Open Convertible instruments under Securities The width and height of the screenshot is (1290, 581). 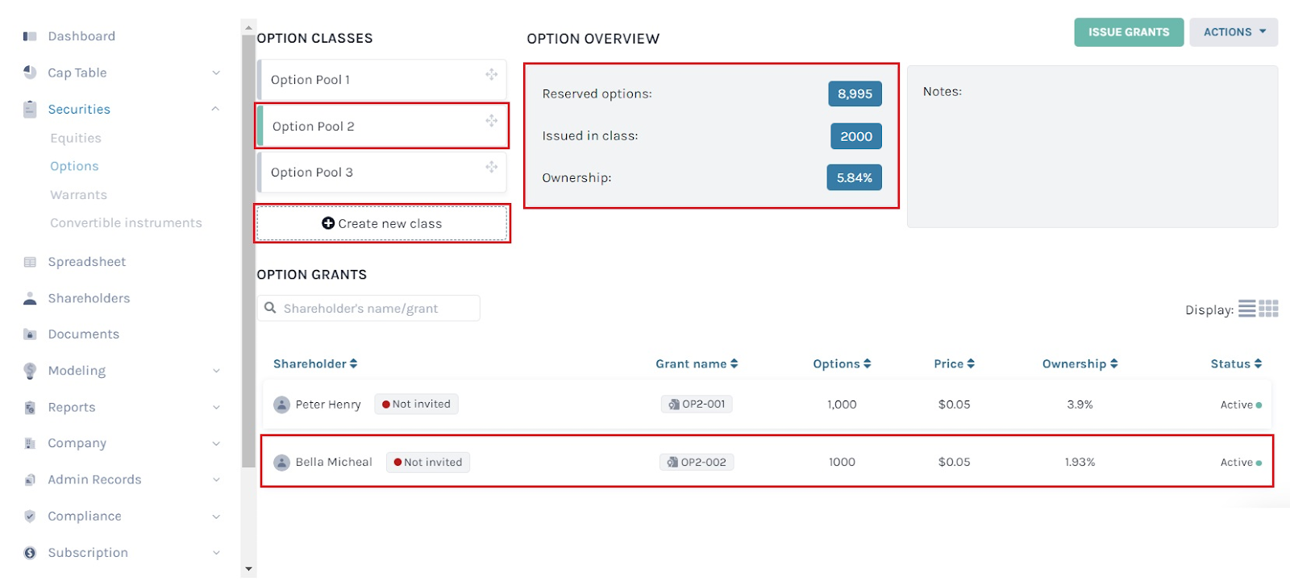click(126, 223)
